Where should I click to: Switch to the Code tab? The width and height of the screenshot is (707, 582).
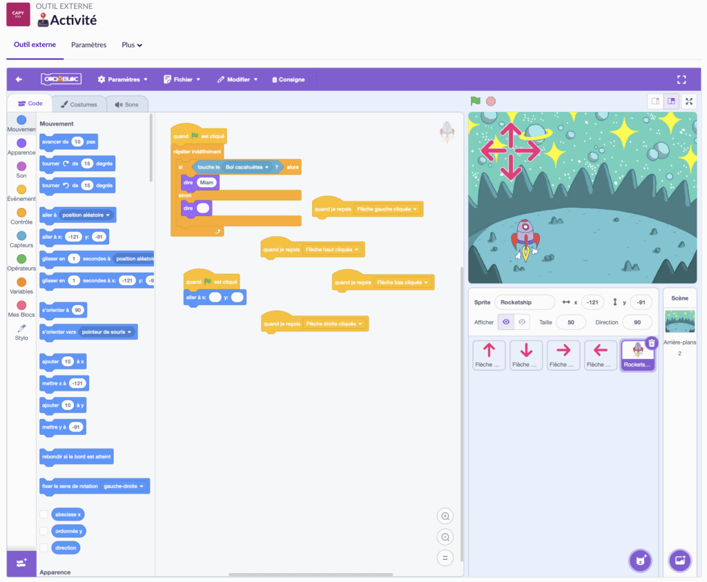click(30, 104)
